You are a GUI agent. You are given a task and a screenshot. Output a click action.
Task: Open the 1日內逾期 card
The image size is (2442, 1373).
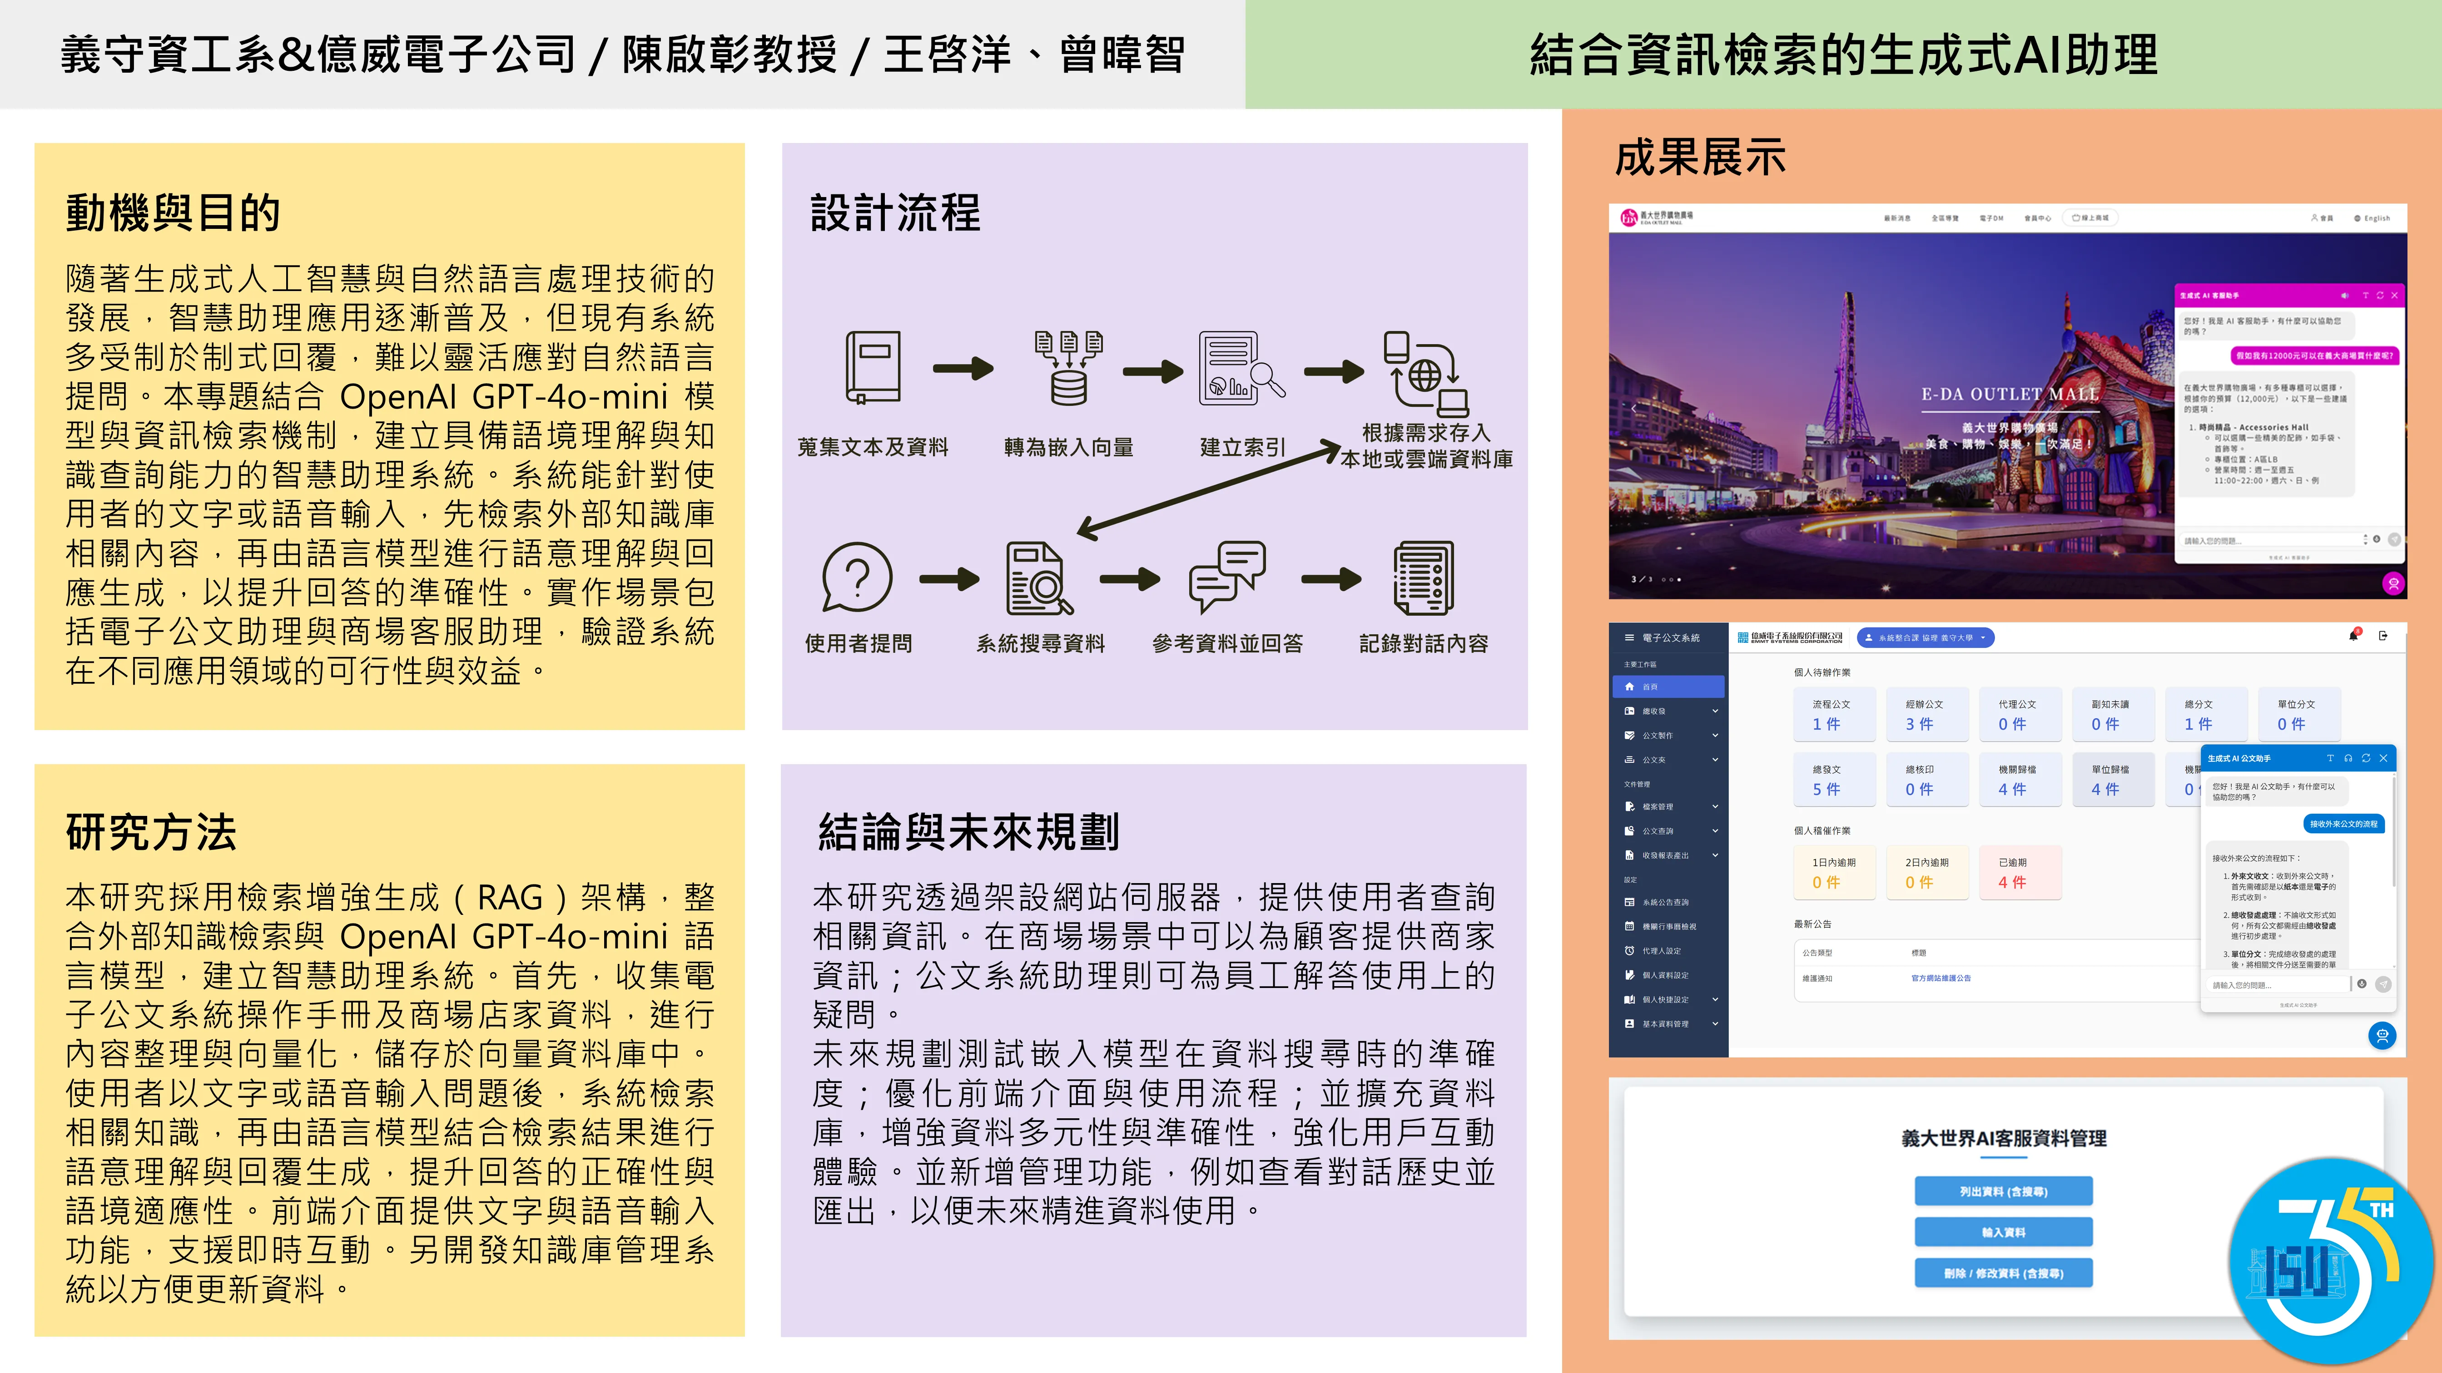(x=1834, y=873)
